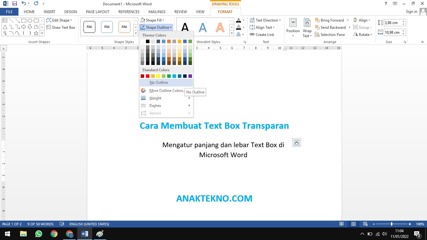Choose the Rounded Rectangle shape

click(x=36, y=21)
